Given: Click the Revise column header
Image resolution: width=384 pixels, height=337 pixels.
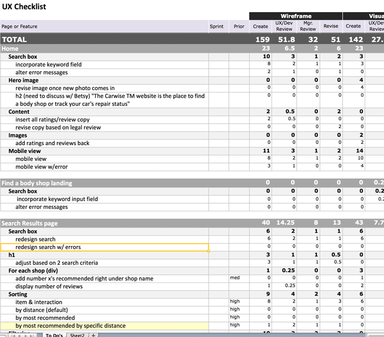Looking at the screenshot, I should point(331,26).
